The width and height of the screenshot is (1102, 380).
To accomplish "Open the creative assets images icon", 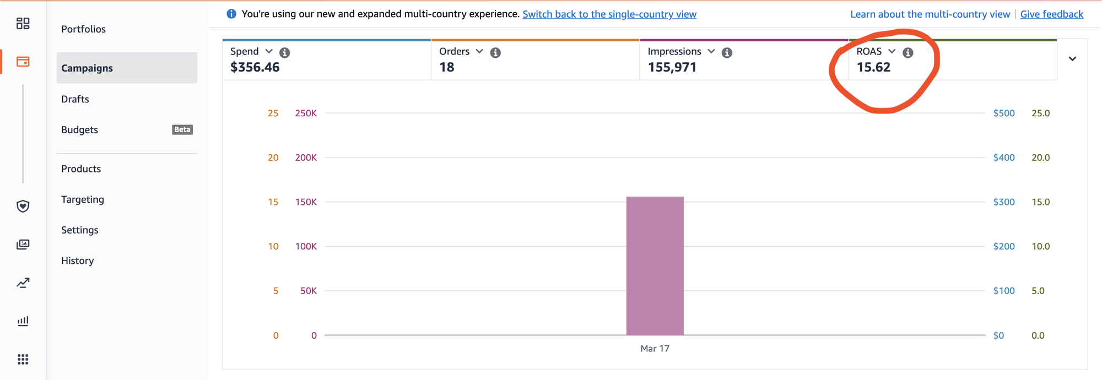I will tap(23, 245).
